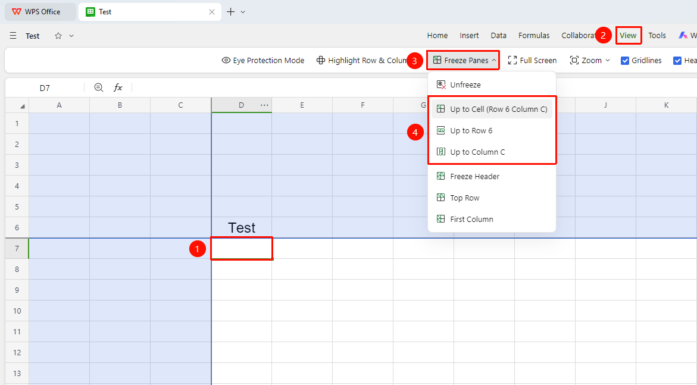This screenshot has height=385, width=697.
Task: Close the Test document tab
Action: (x=212, y=12)
